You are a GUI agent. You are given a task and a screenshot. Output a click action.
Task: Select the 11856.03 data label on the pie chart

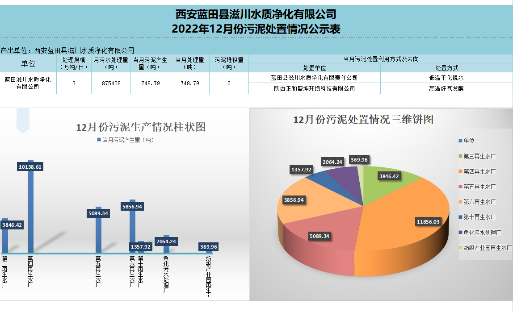[428, 221]
